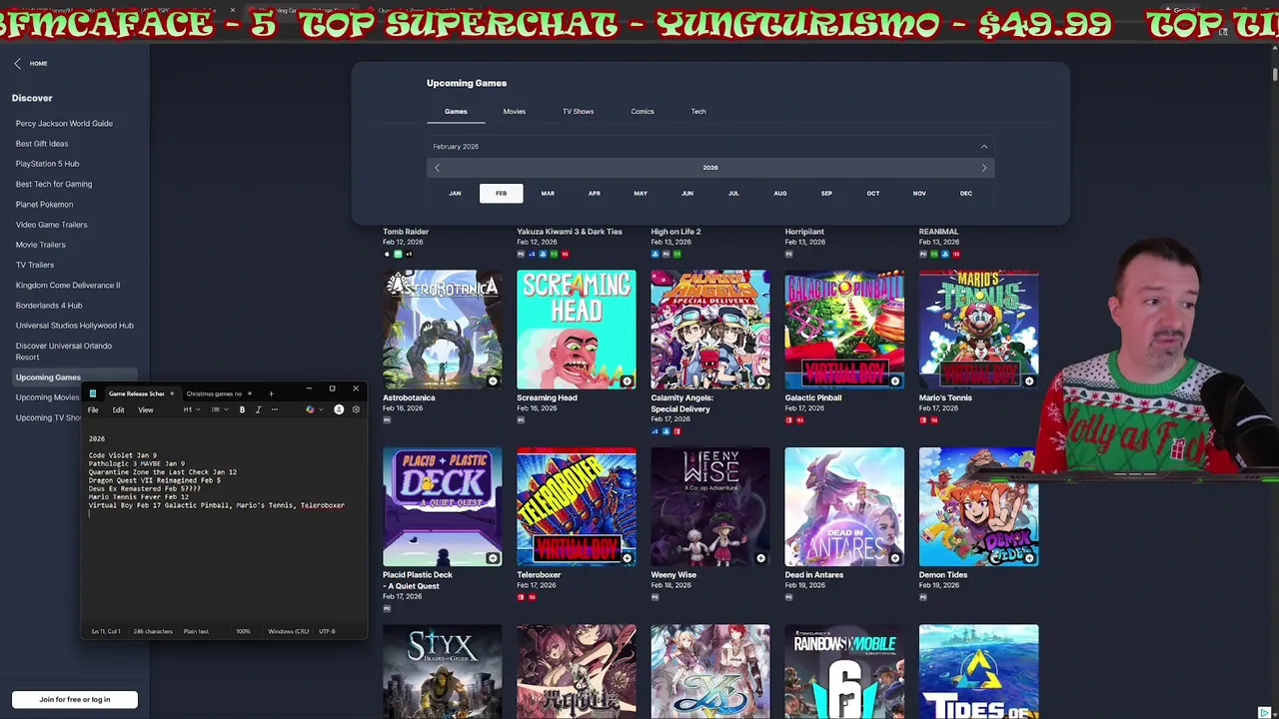Switch to the Movies tab

point(515,111)
